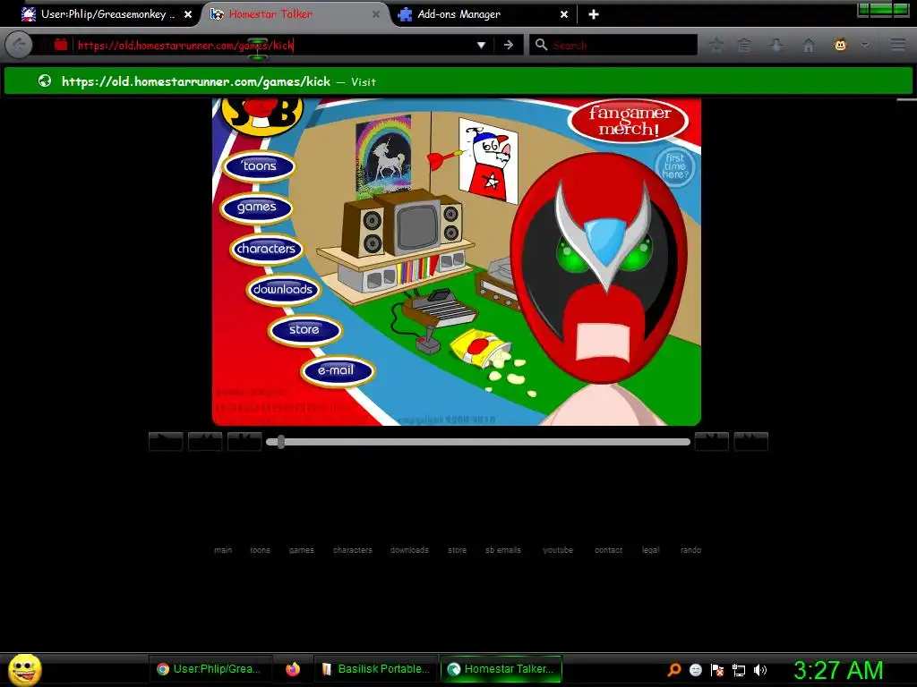
Task: Click the third playback control button
Action: [x=244, y=442]
